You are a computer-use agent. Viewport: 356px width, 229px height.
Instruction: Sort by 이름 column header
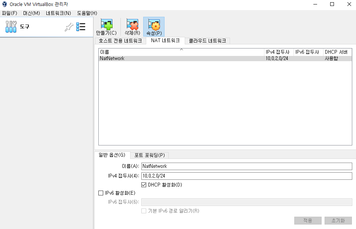(181, 52)
